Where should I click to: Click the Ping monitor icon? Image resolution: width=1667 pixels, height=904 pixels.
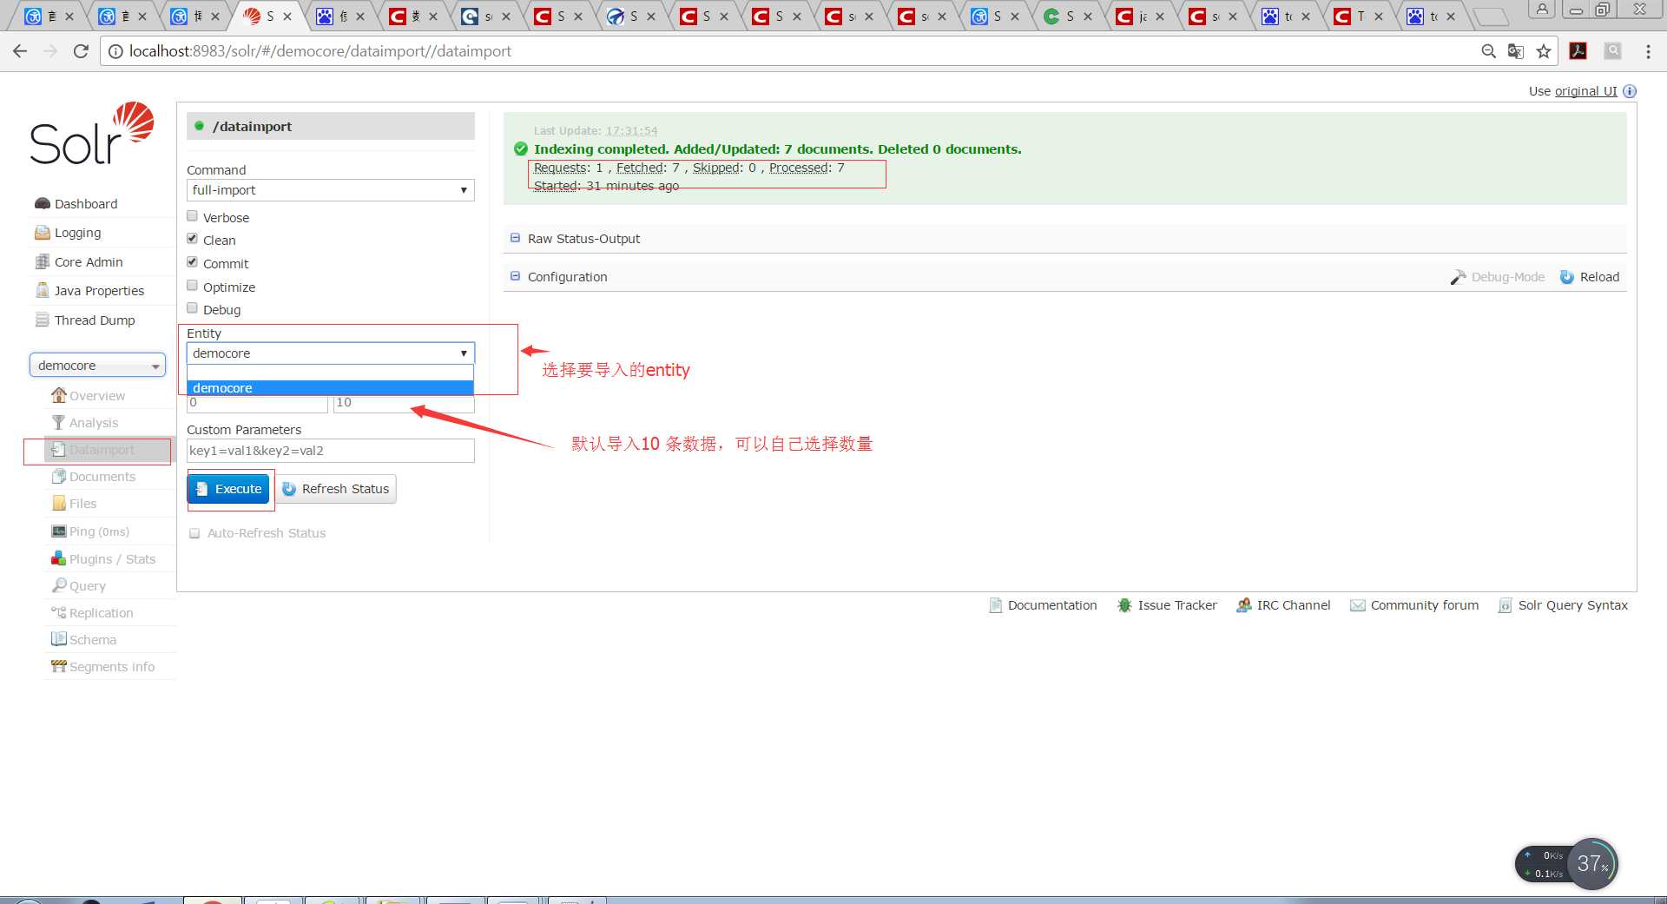(x=58, y=531)
